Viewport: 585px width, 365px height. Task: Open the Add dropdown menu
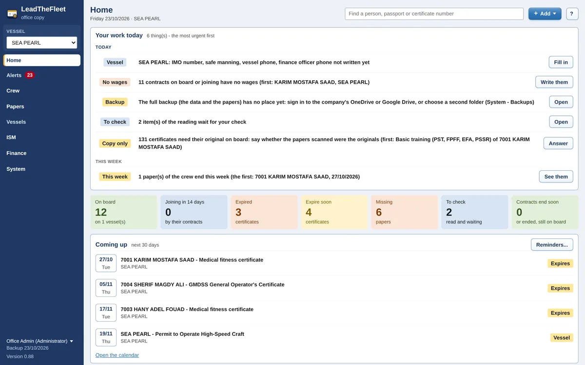pos(545,14)
